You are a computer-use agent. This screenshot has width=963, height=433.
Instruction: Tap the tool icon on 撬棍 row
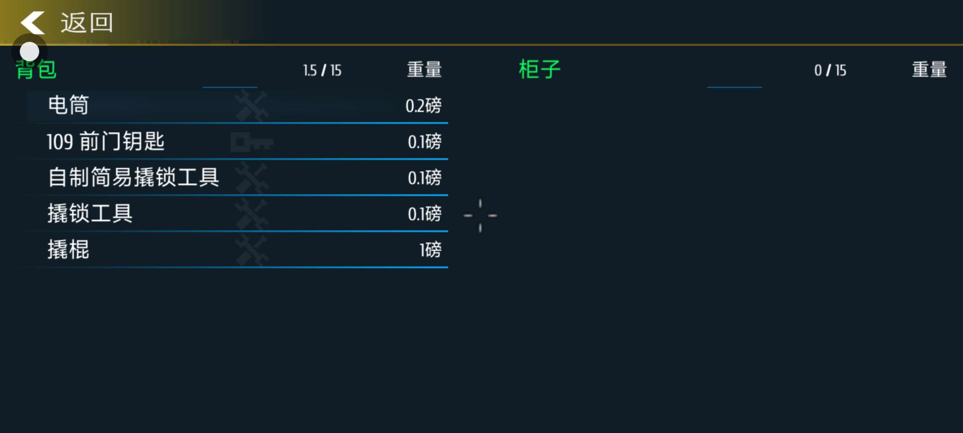[x=252, y=250]
